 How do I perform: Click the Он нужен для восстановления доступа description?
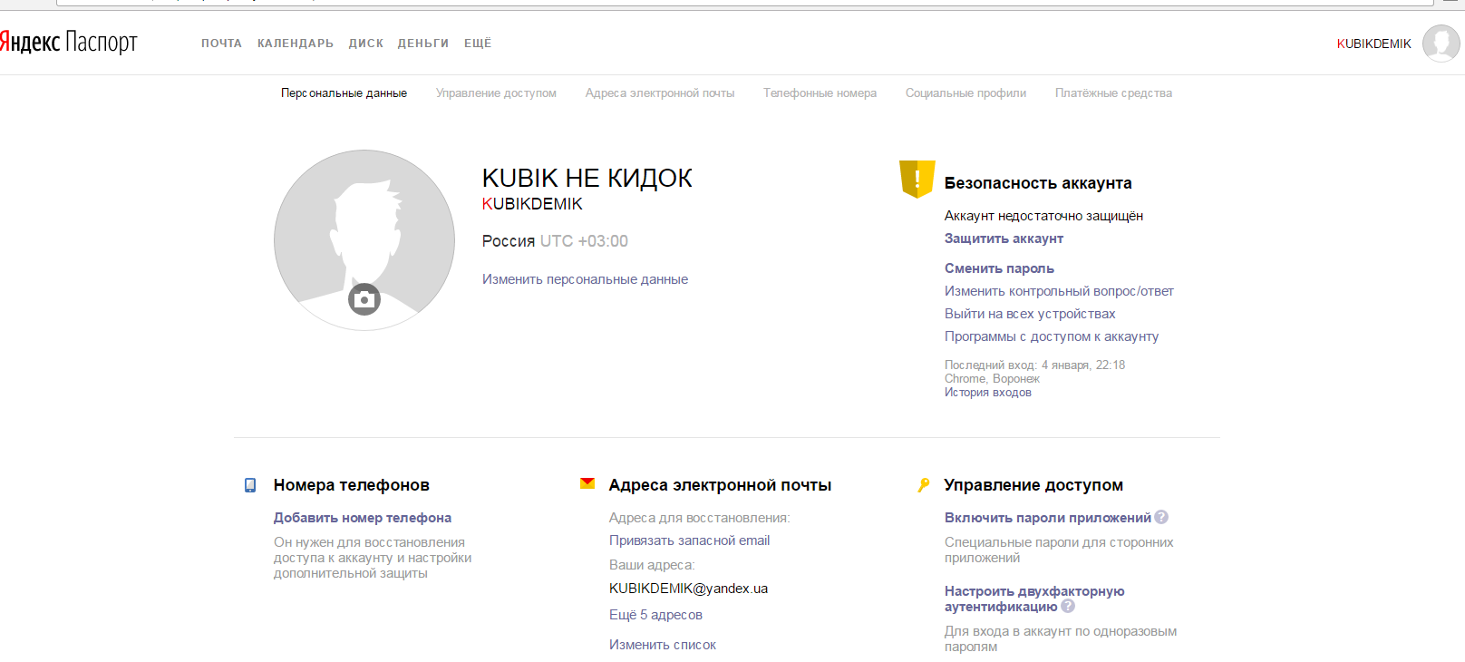374,558
